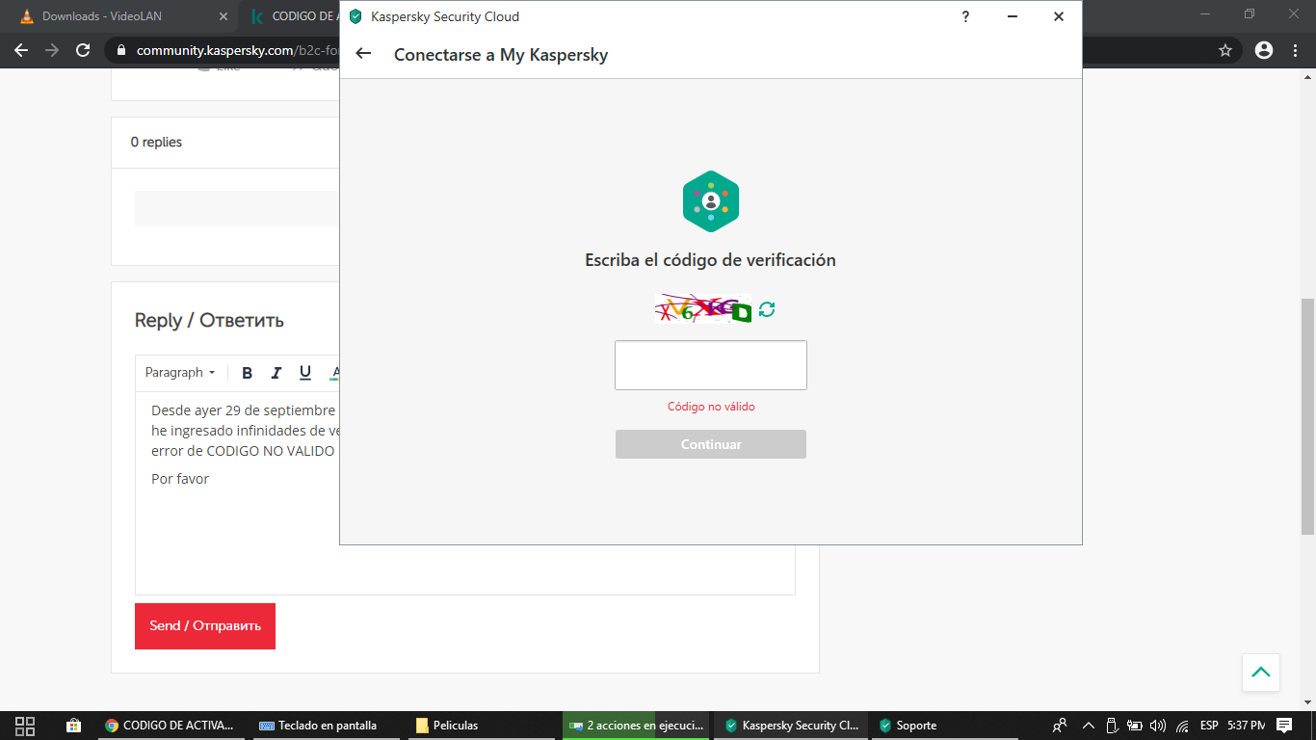Open Windows Action Center notifications

1284,726
